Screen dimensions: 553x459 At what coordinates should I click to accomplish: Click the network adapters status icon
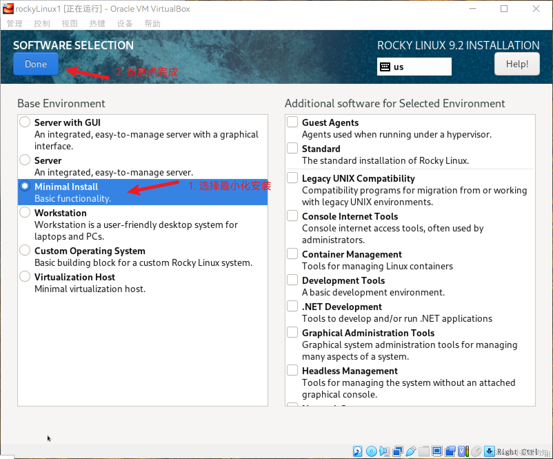(398, 451)
